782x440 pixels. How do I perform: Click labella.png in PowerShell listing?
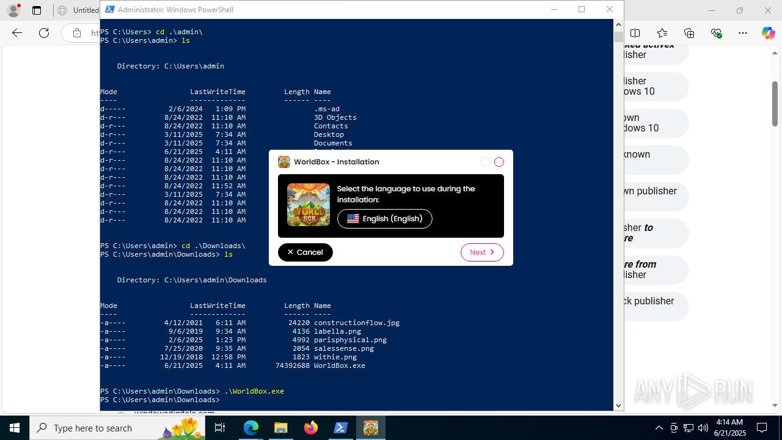point(337,331)
